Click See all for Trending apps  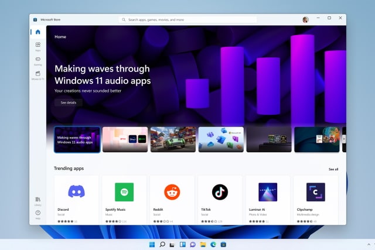point(333,169)
